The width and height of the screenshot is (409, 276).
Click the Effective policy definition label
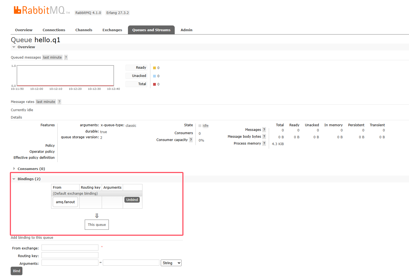(34, 158)
